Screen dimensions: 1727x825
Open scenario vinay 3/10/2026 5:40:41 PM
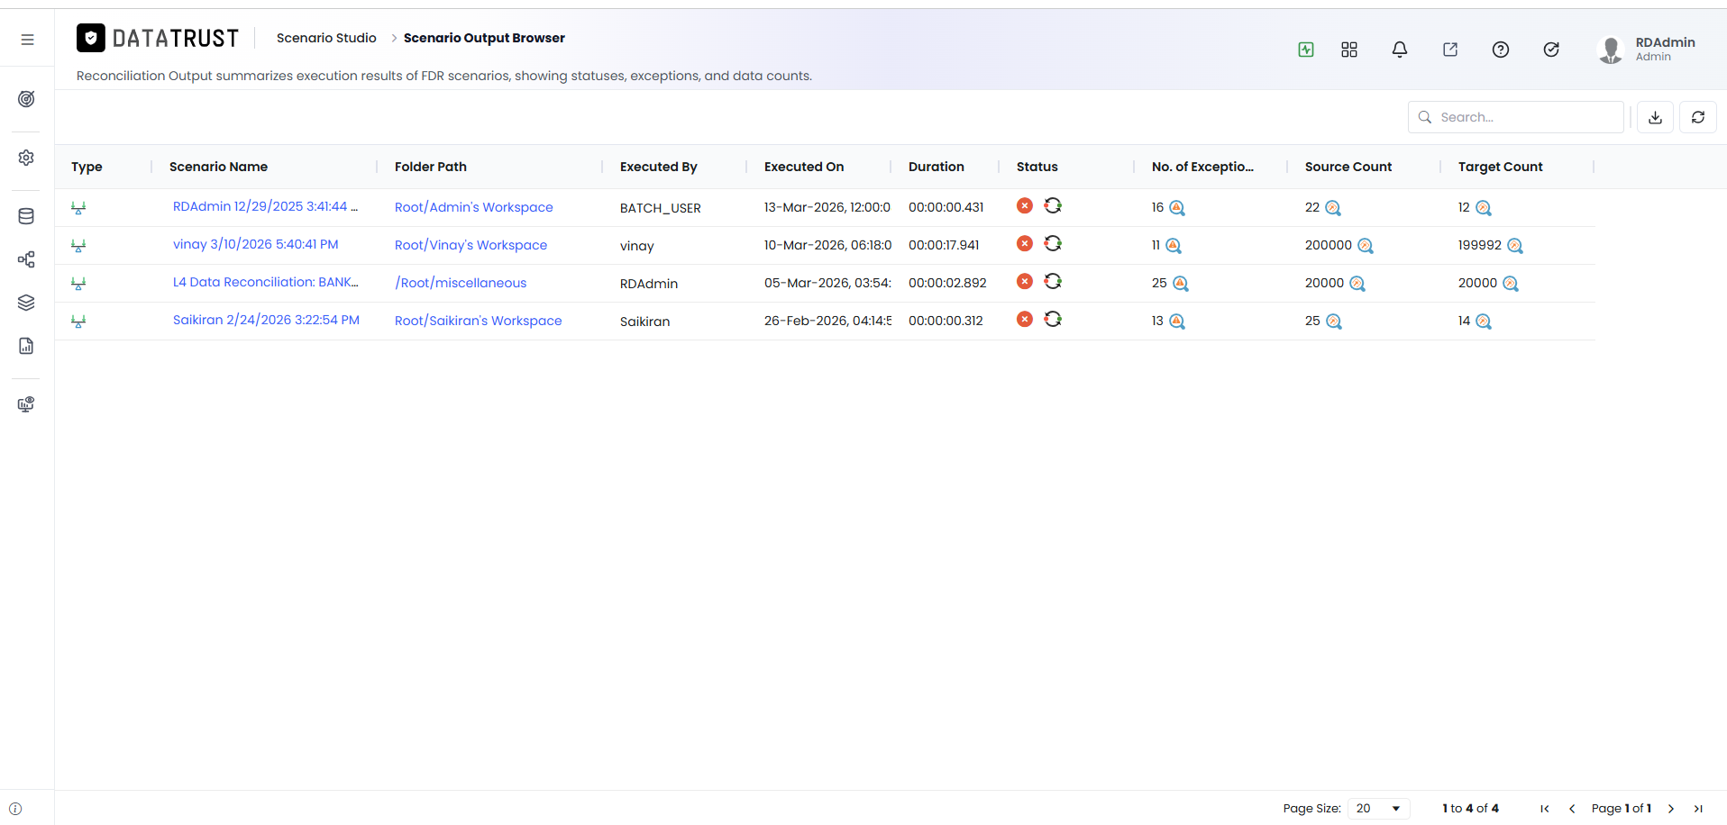[x=256, y=244]
